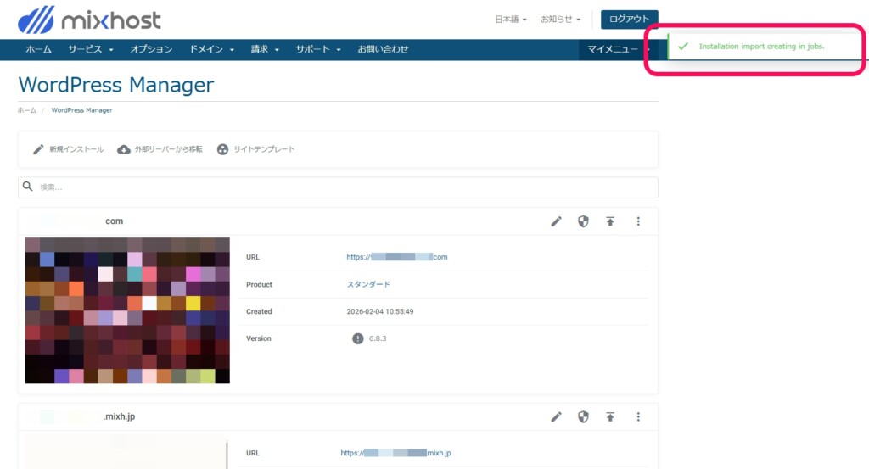Click the スタンダード product link
869x469 pixels.
pos(368,284)
